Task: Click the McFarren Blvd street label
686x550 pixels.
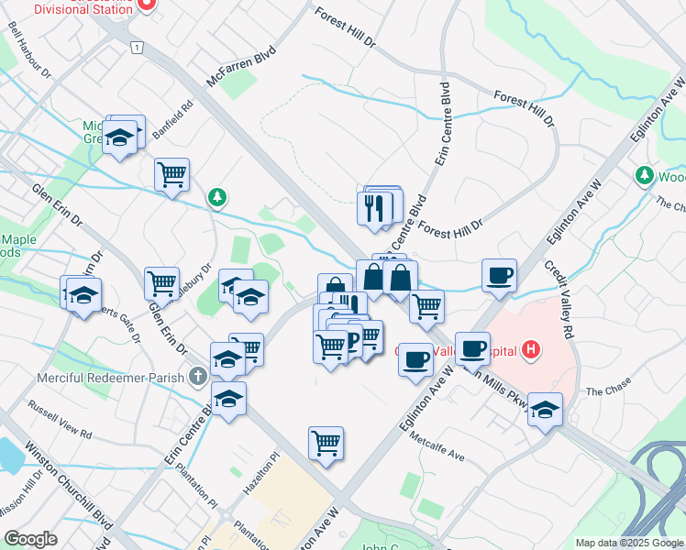Action: [x=241, y=66]
